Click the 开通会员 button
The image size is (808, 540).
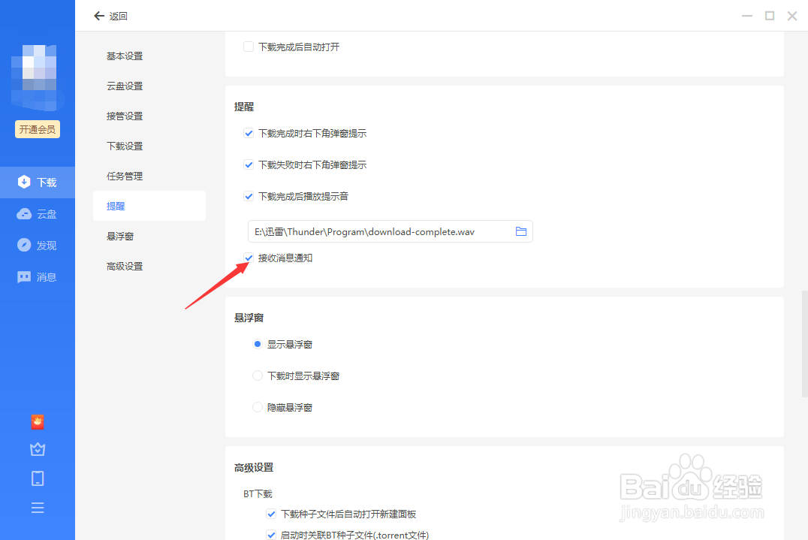point(38,128)
